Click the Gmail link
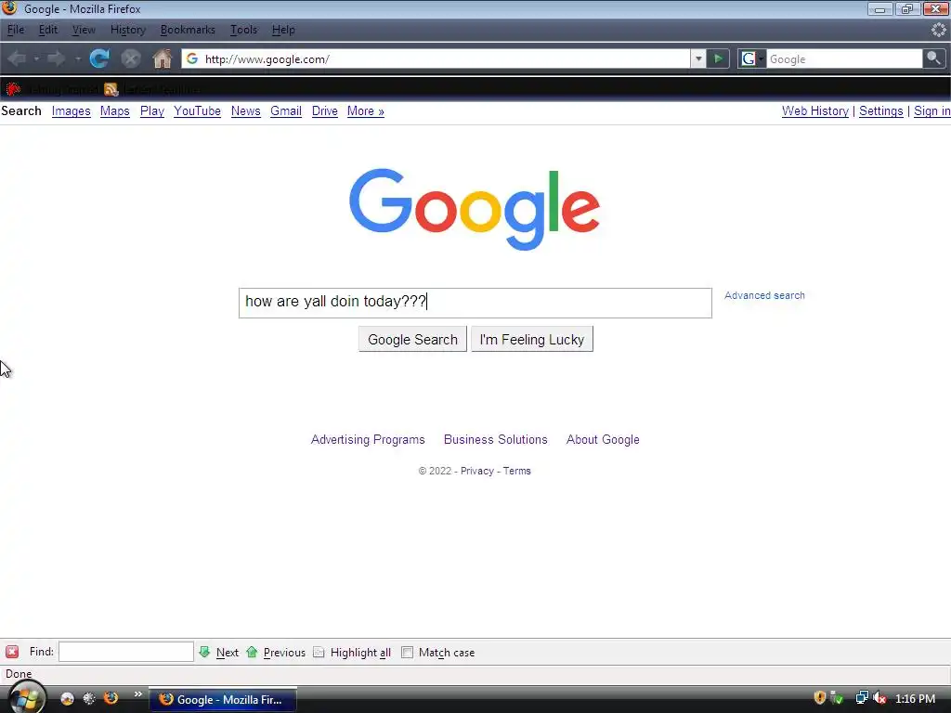This screenshot has height=713, width=951. (286, 111)
